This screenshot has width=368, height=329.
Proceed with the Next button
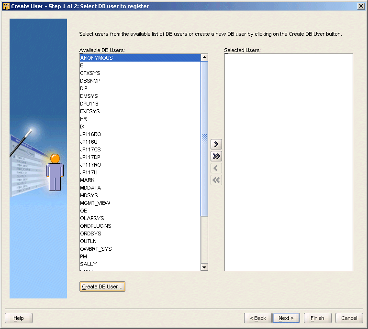pos(286,318)
